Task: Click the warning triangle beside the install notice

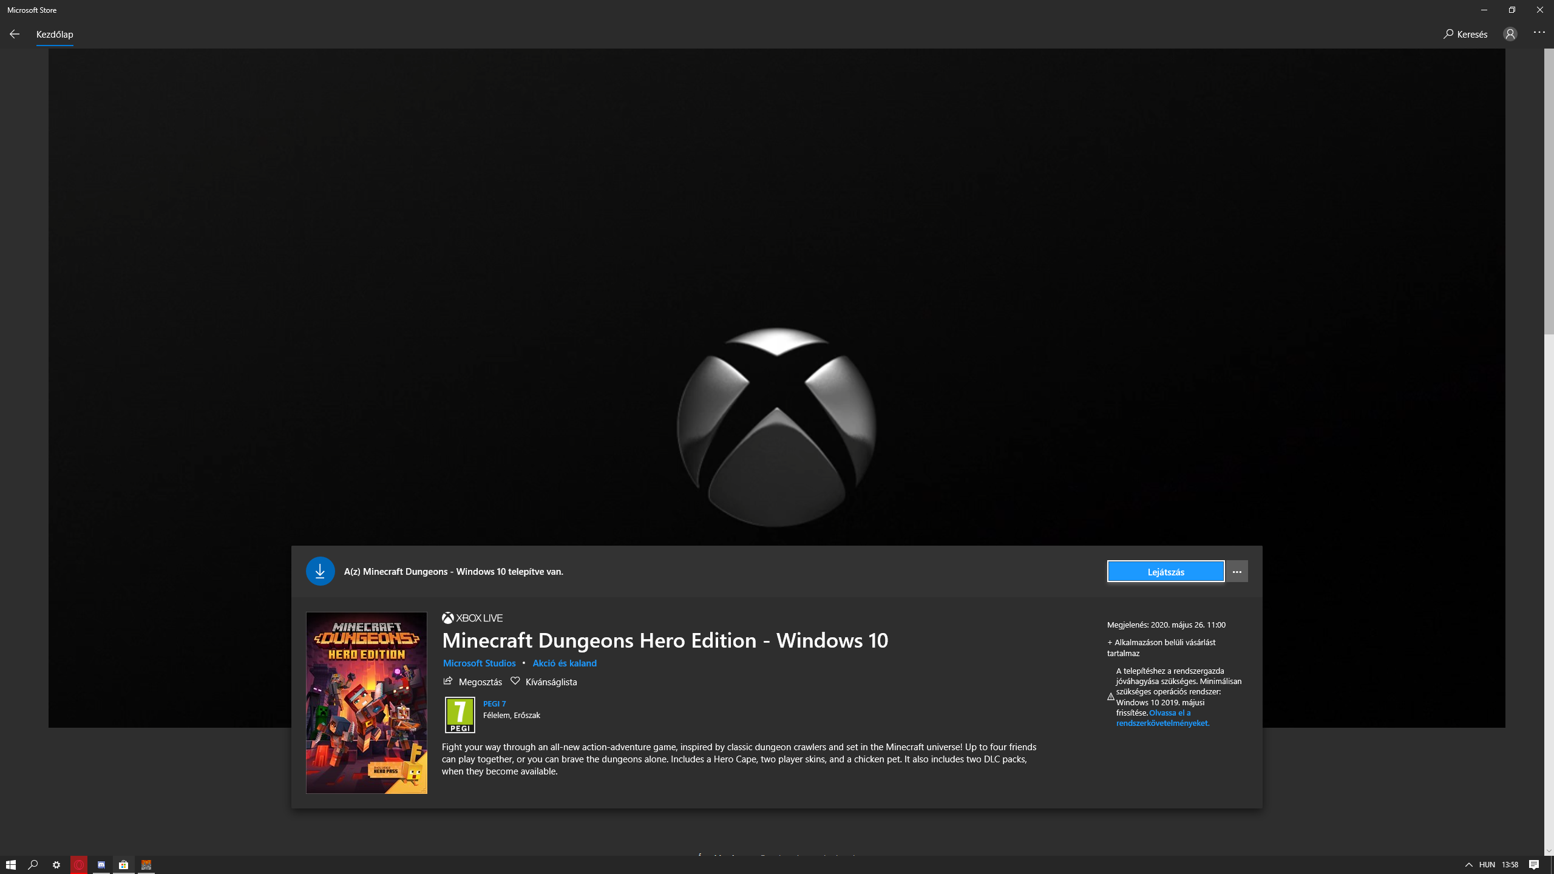Action: 1110,697
